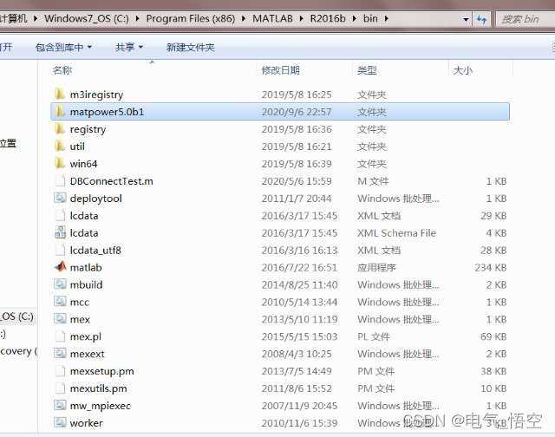Click the date 2020/9/6 22:57
This screenshot has height=437, width=555.
(297, 112)
